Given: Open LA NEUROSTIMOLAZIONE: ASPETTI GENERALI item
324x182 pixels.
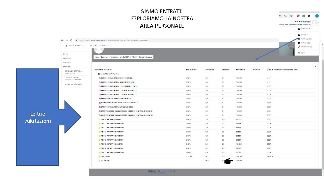Looking at the screenshot, I should pos(117,78).
